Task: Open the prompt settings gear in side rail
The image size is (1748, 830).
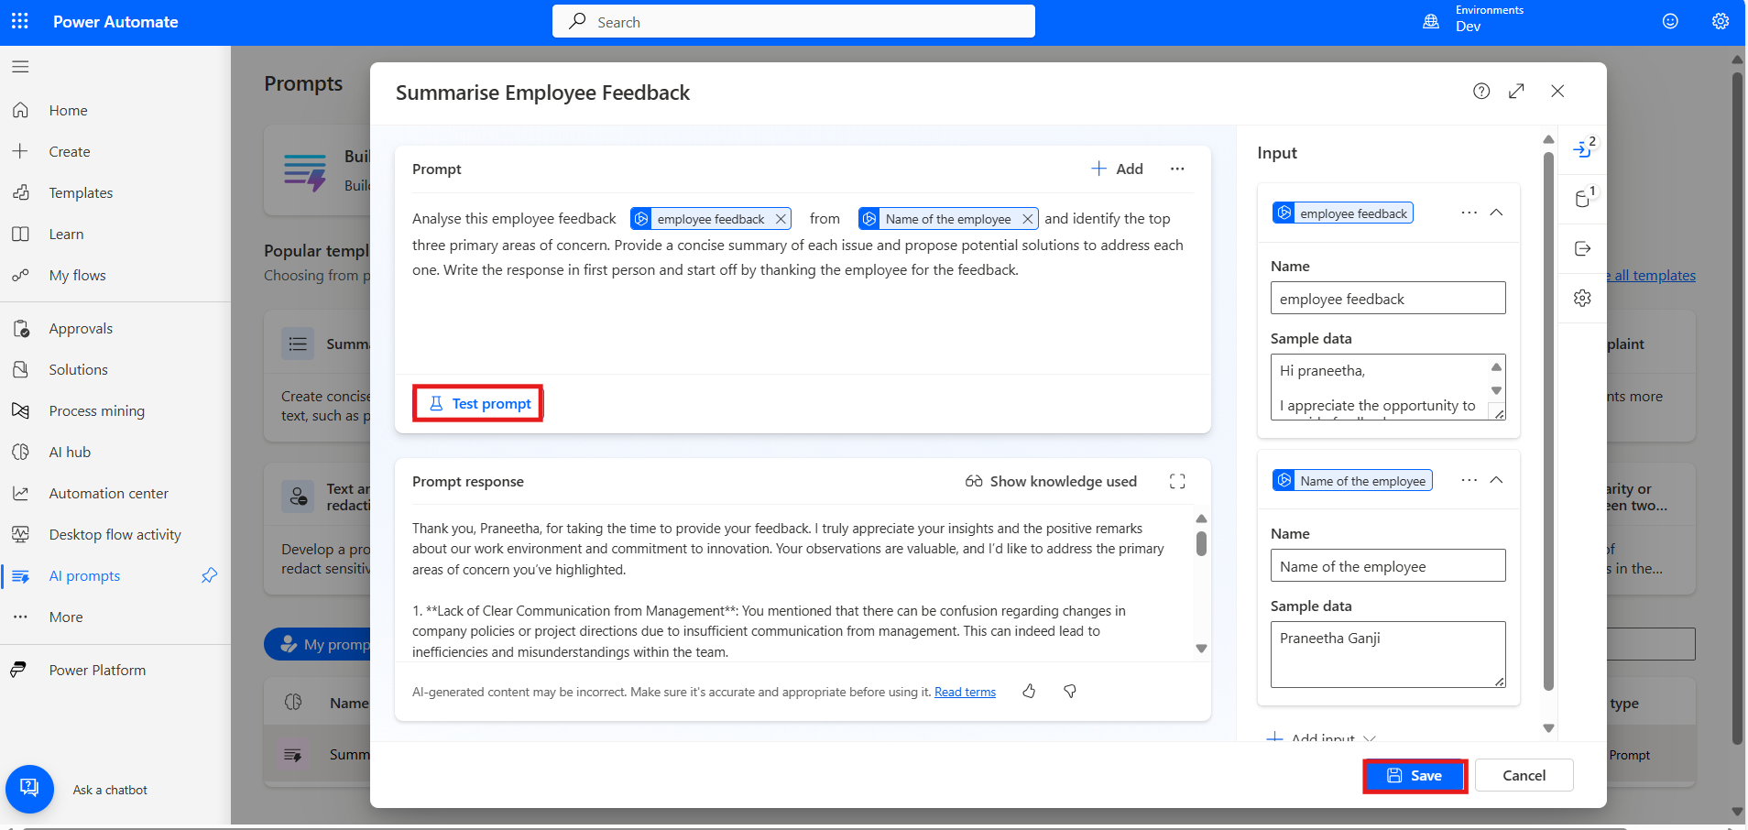Action: 1582,298
